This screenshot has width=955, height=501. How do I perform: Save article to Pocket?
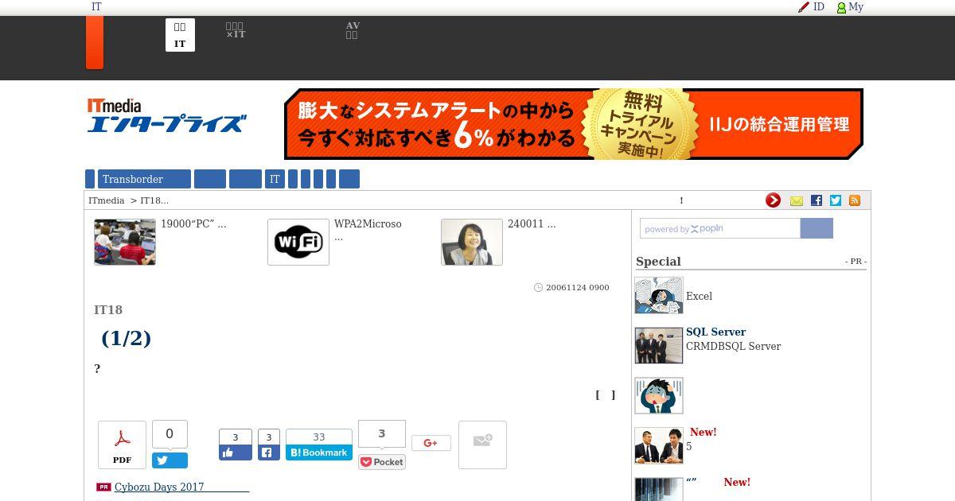click(382, 462)
